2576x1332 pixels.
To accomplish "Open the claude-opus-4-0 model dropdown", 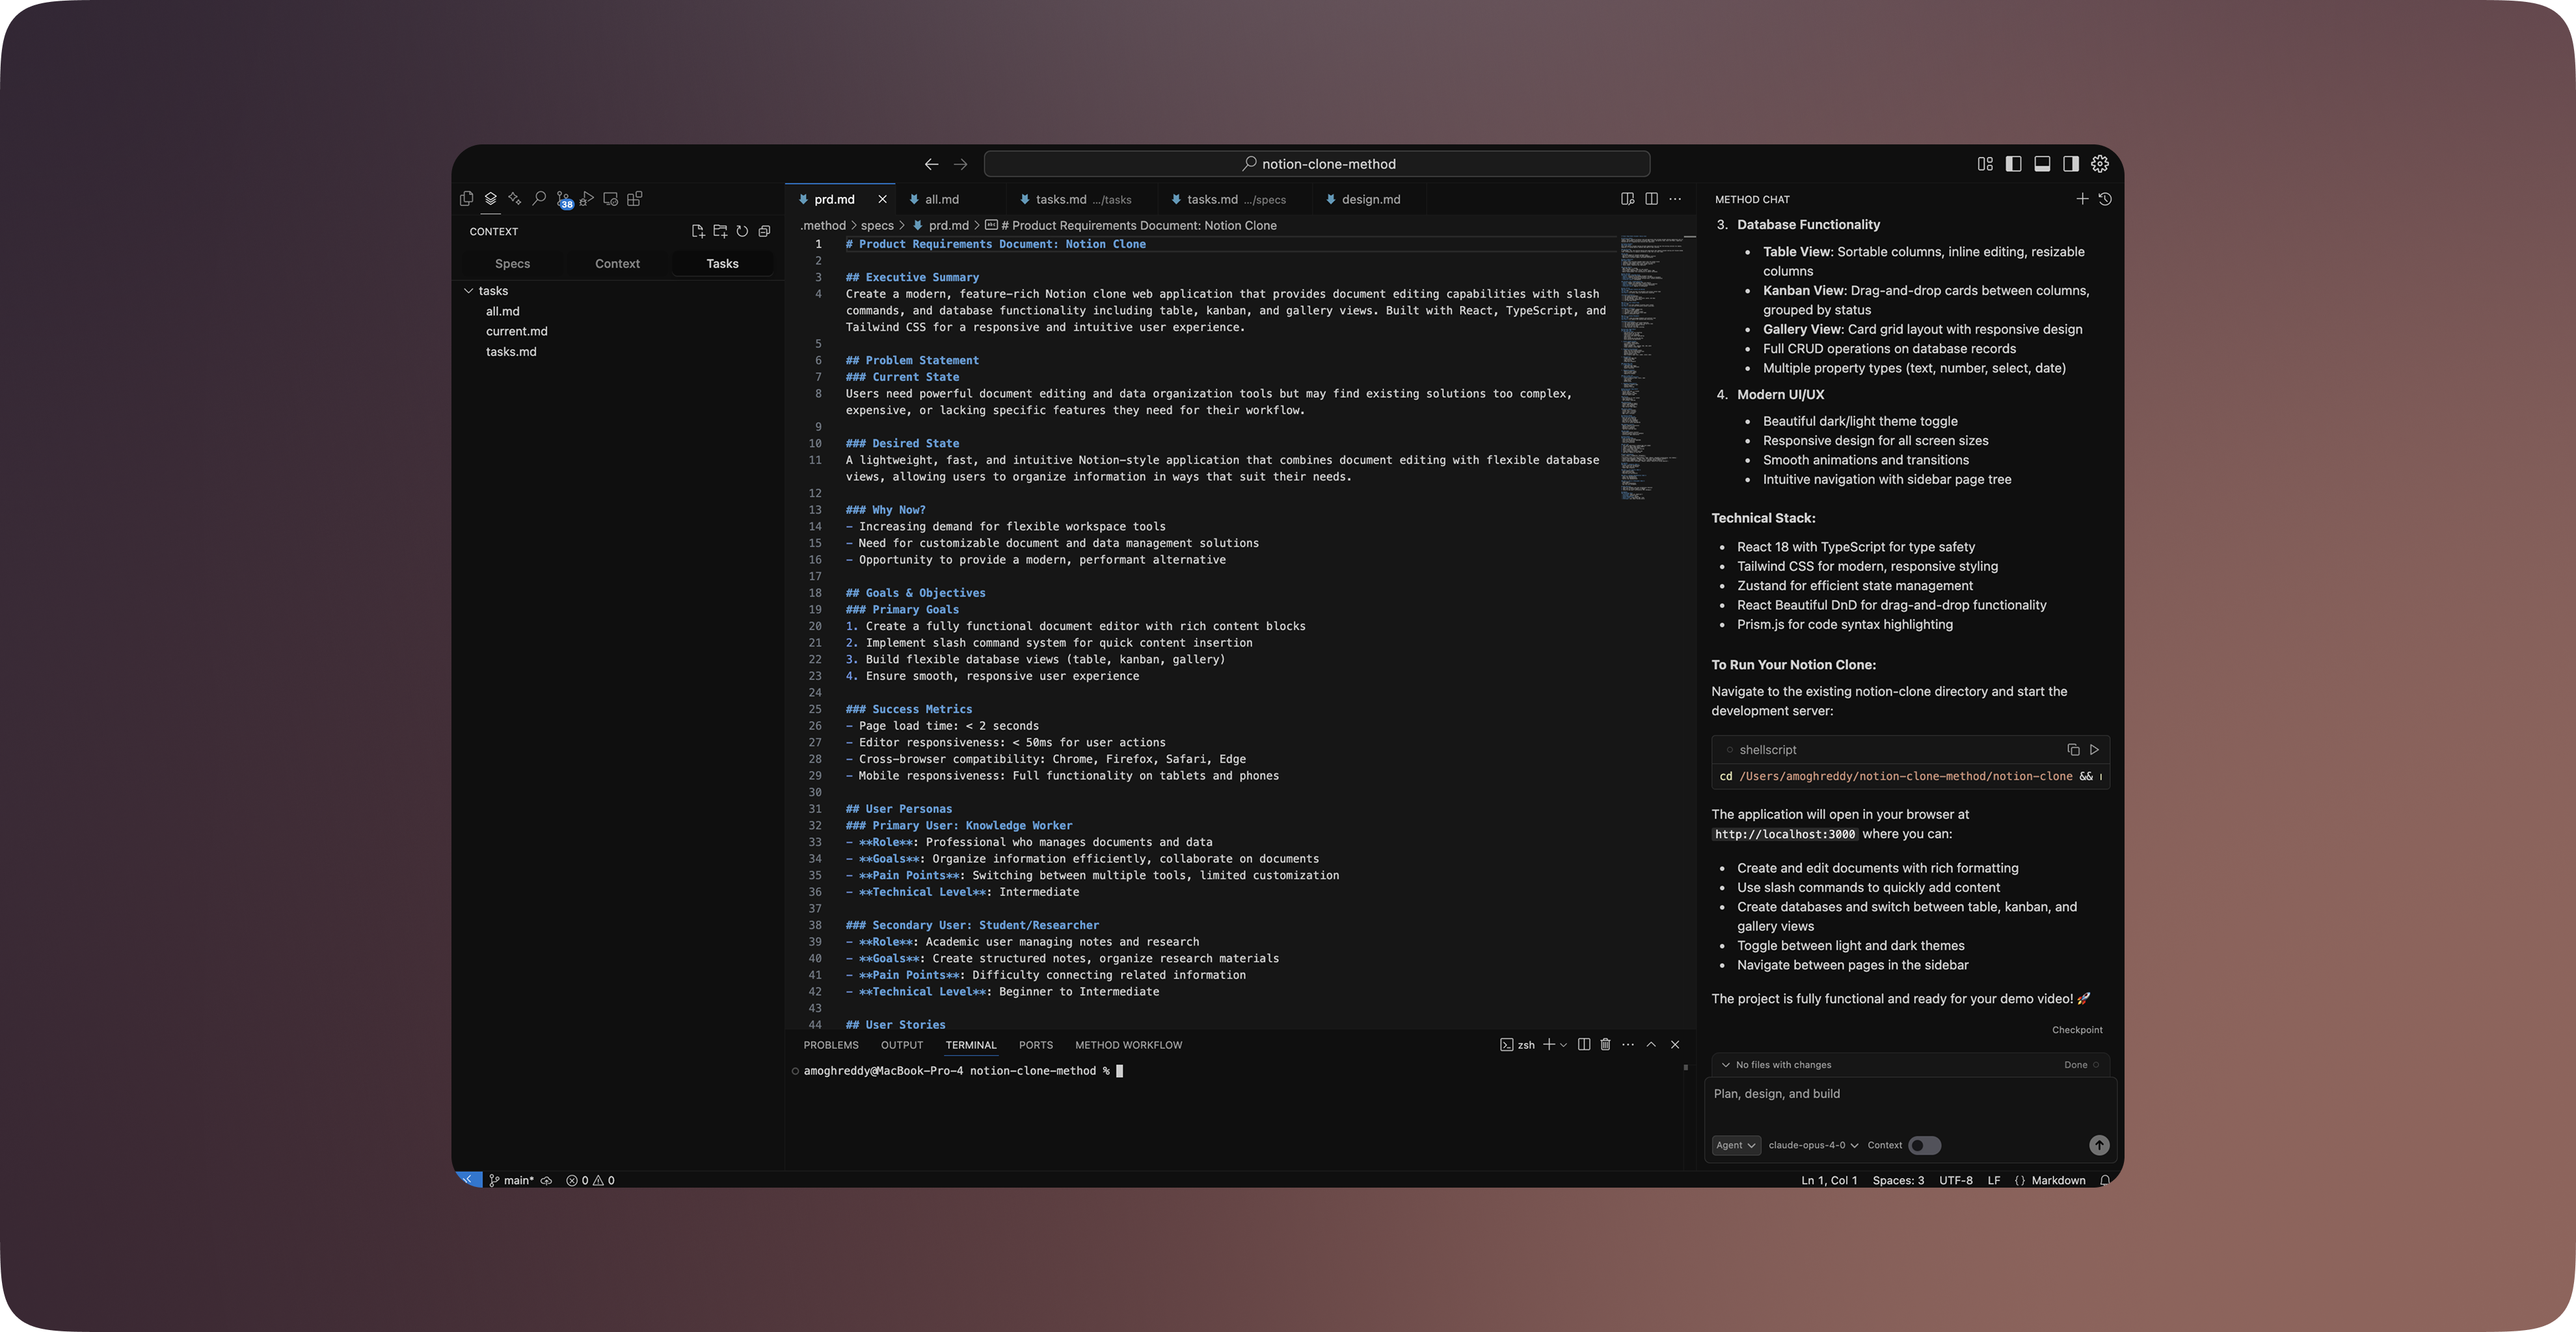I will [1812, 1145].
